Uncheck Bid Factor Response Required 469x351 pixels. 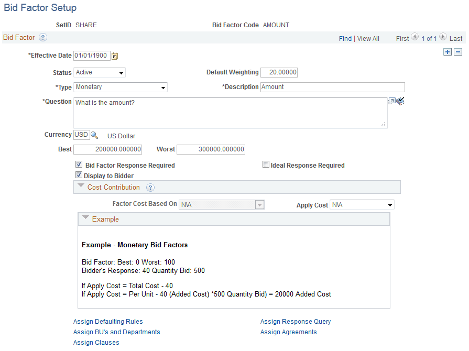coord(79,164)
